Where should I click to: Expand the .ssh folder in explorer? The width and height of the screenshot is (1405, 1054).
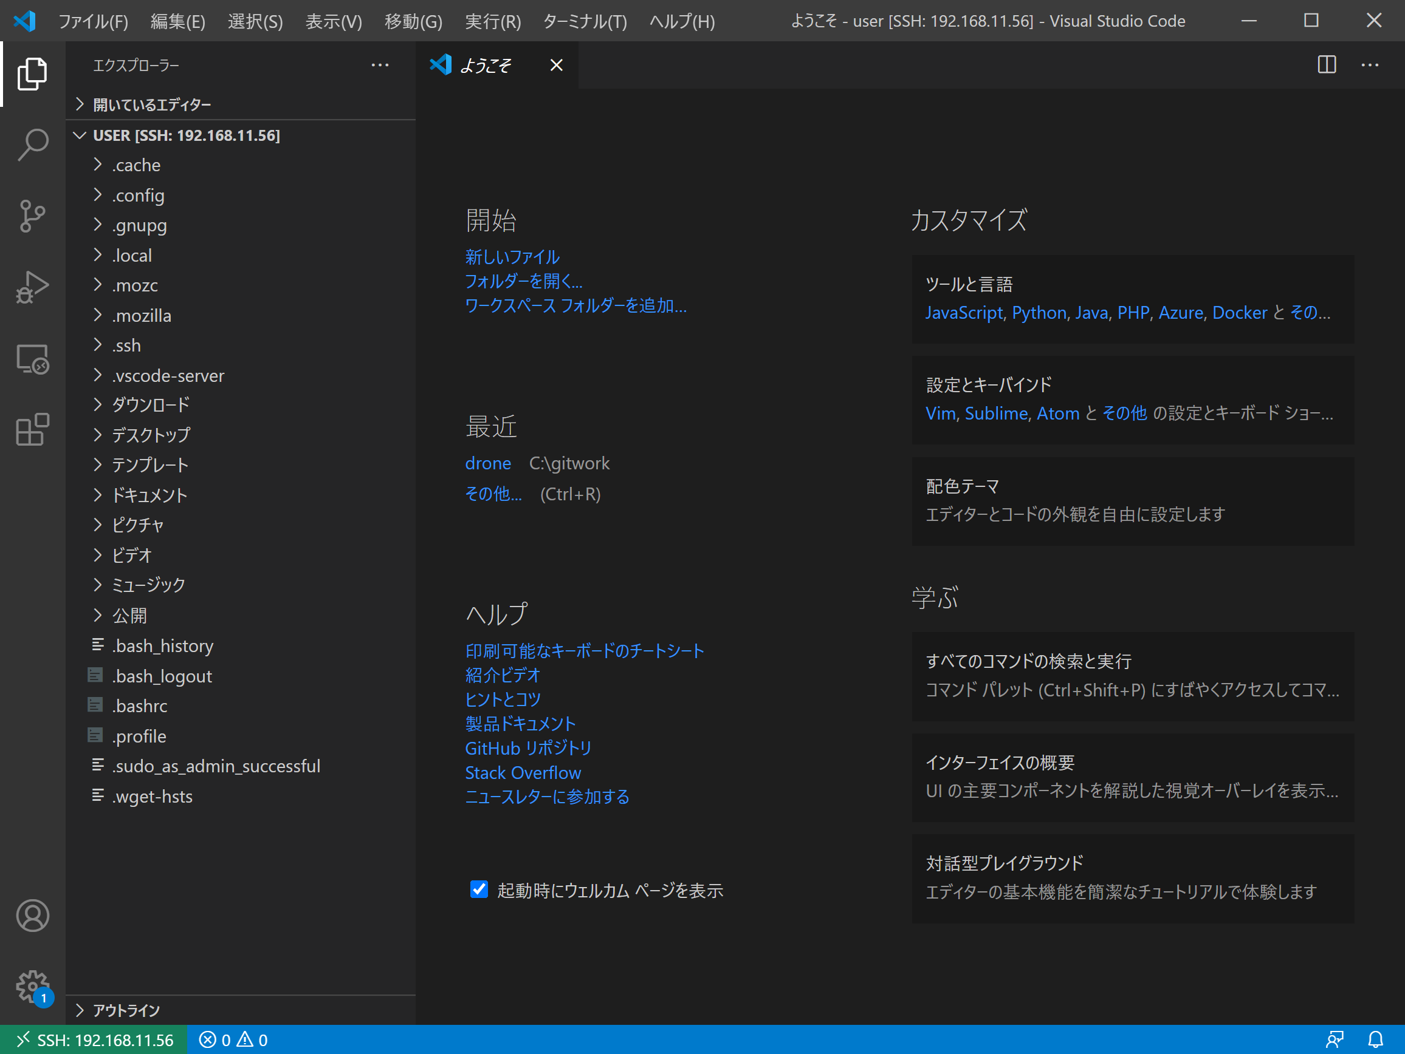pyautogui.click(x=124, y=344)
